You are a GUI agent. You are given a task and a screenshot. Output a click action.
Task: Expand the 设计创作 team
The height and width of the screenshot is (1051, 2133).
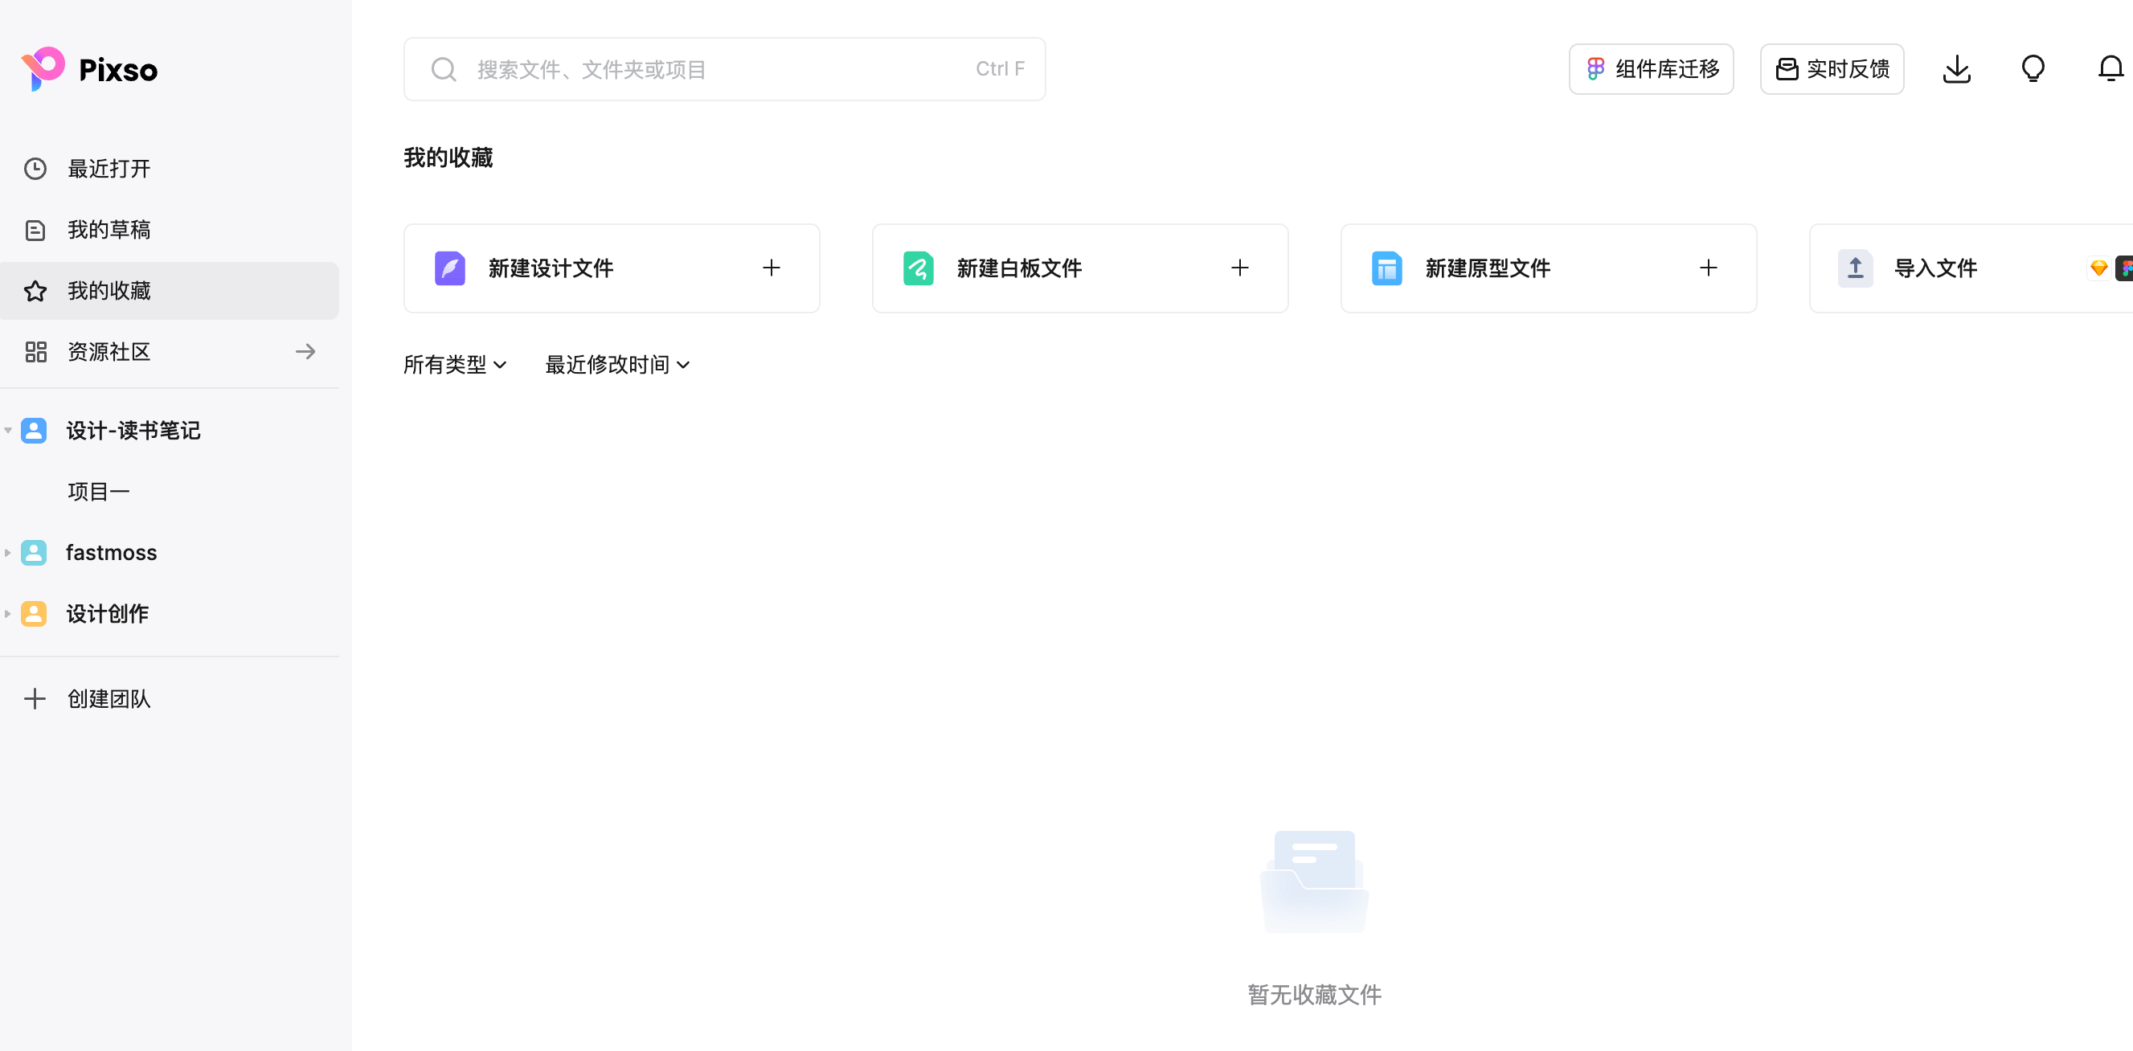coord(8,614)
